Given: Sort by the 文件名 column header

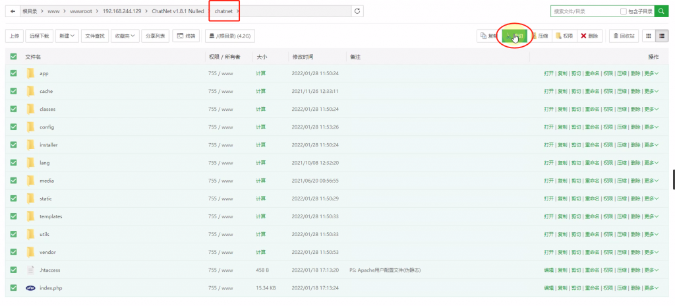Looking at the screenshot, I should pos(33,57).
